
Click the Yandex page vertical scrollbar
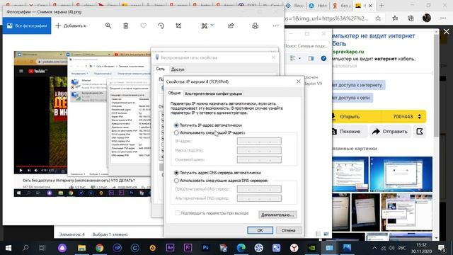point(436,86)
